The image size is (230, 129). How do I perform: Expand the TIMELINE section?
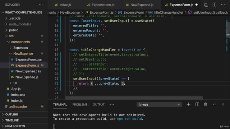coord(3,120)
